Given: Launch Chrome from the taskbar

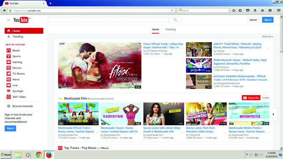Looking at the screenshot, I should (x=38, y=155).
